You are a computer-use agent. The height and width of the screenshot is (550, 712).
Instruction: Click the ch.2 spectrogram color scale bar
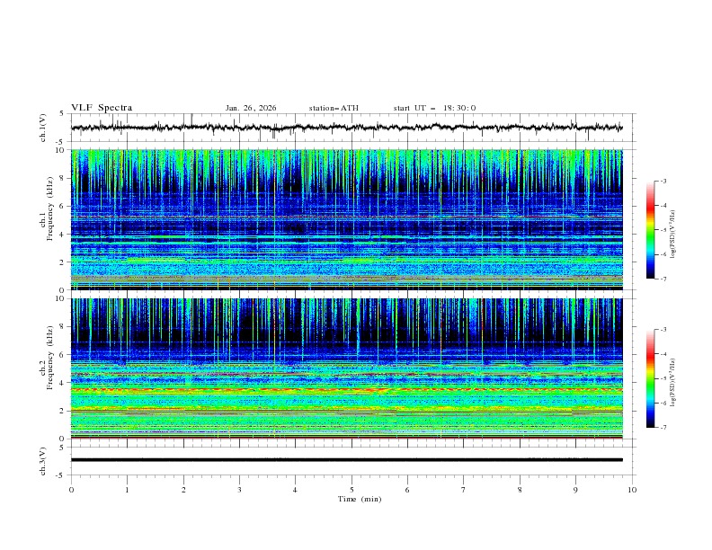point(651,378)
